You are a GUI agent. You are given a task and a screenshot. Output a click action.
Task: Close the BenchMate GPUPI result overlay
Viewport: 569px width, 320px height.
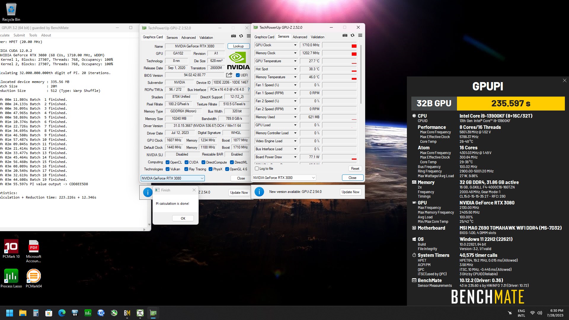(564, 80)
